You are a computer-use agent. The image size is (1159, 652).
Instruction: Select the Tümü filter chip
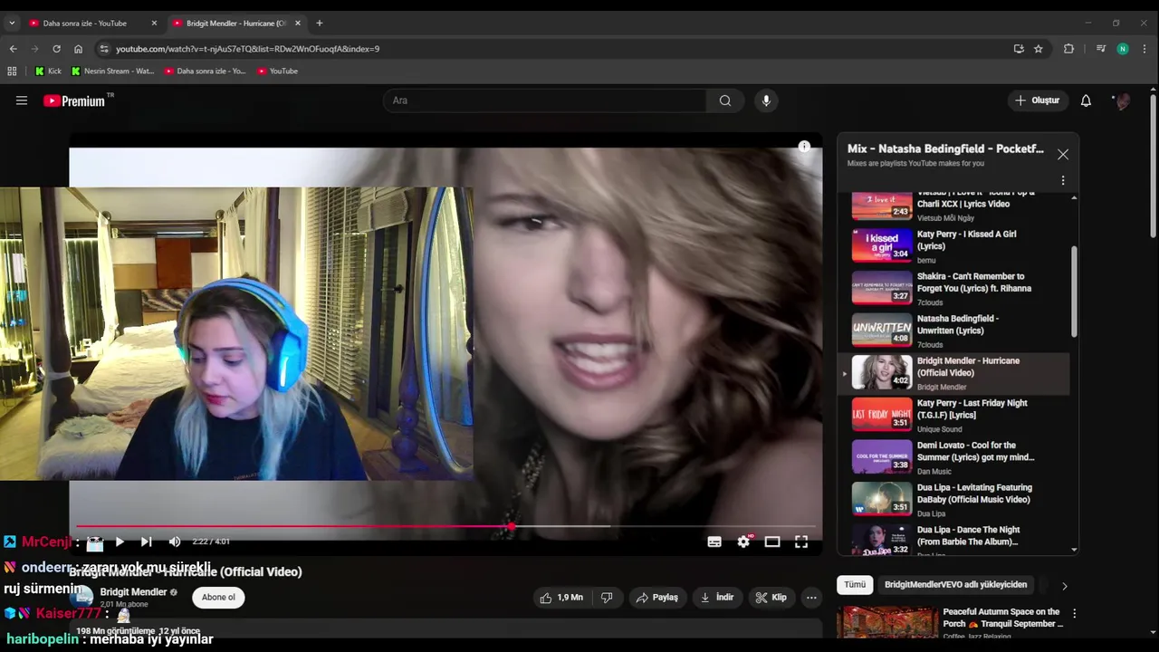(855, 585)
